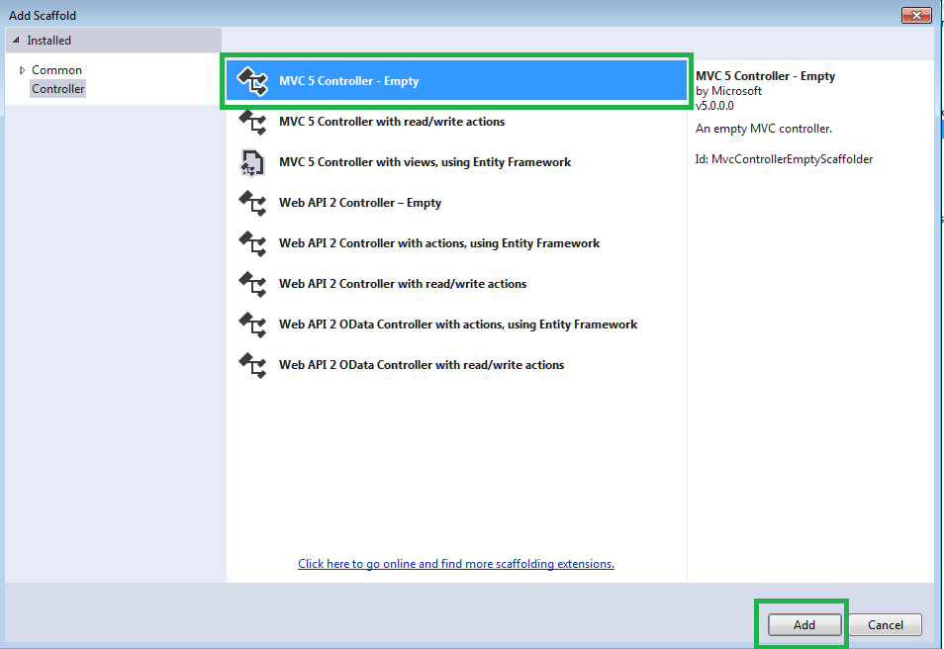Click icon for OData Controller with read/write actions
This screenshot has width=944, height=649.
(252, 365)
